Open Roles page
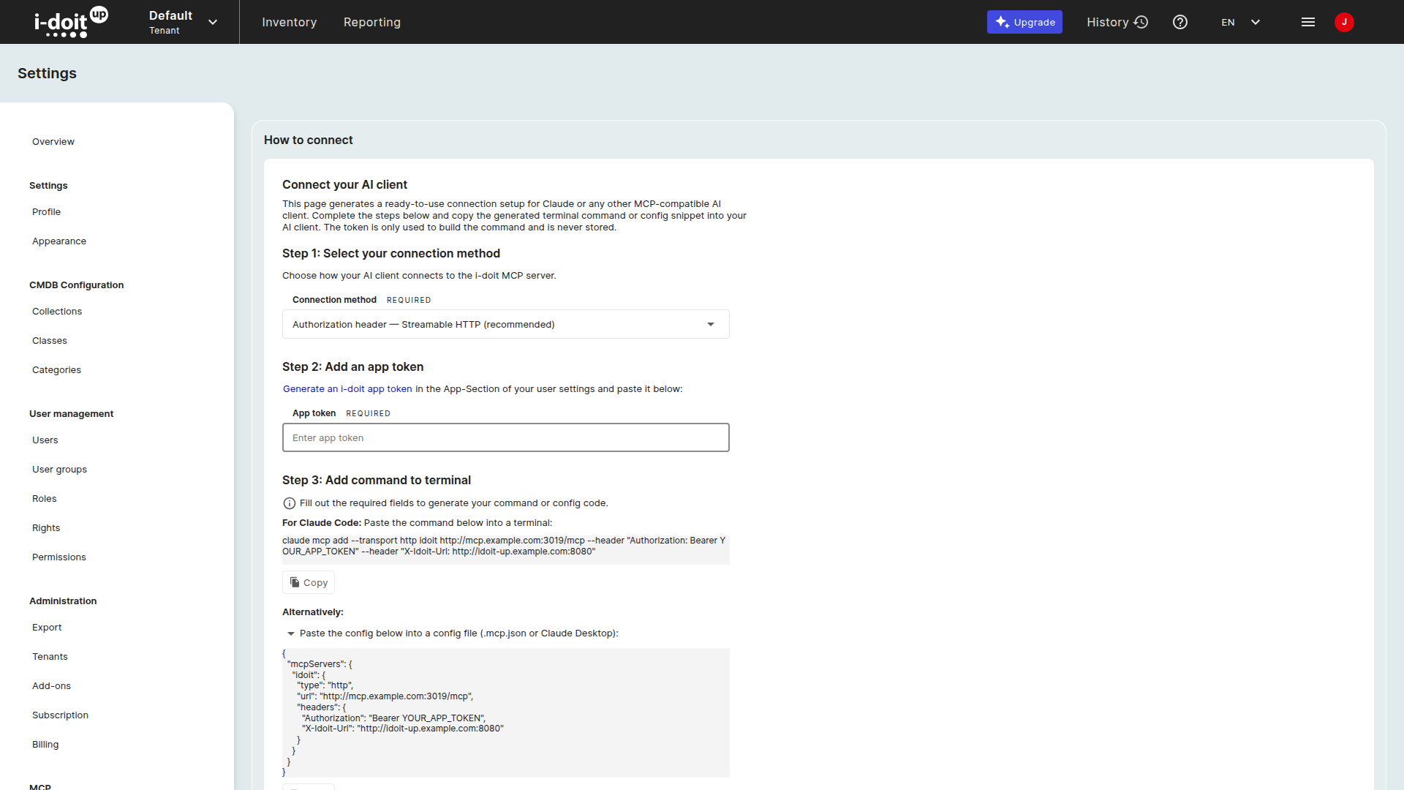This screenshot has width=1404, height=790. click(x=44, y=499)
